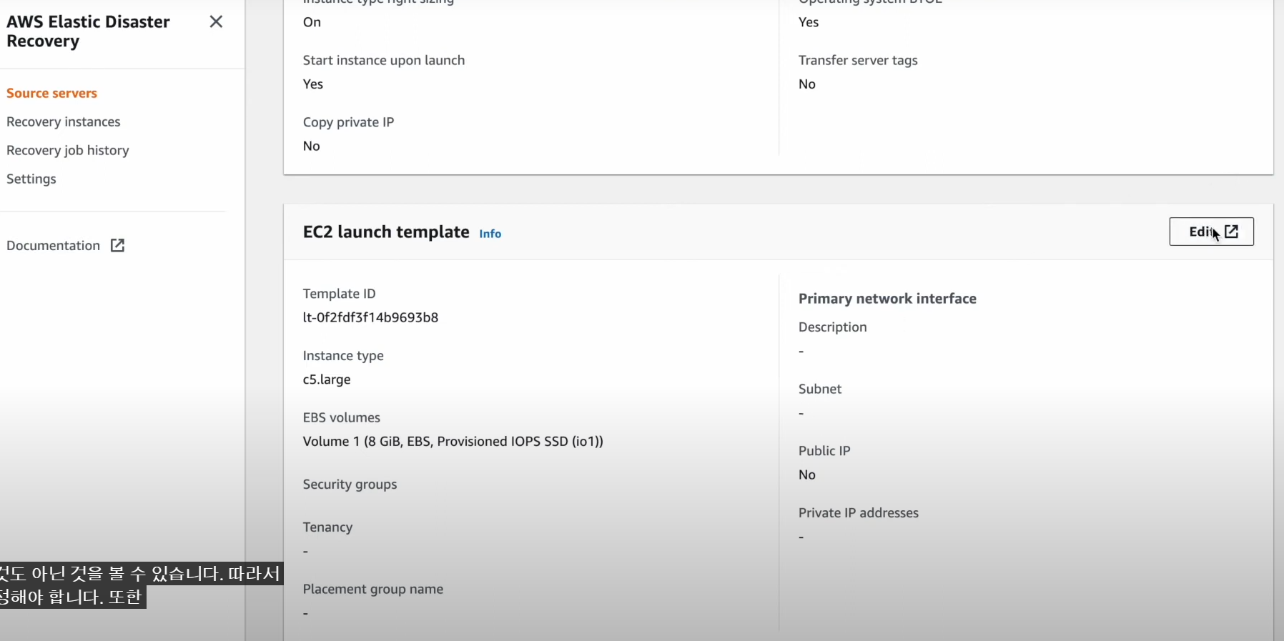Click the Primary network interface heading

click(887, 299)
